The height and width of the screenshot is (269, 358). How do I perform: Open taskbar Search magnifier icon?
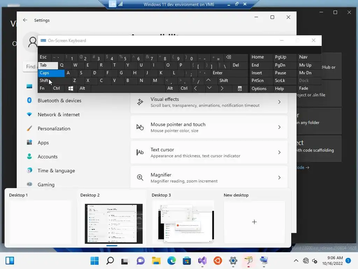pyautogui.click(x=110, y=261)
